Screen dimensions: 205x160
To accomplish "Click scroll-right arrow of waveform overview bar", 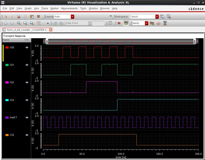I will pyautogui.click(x=197, y=41).
